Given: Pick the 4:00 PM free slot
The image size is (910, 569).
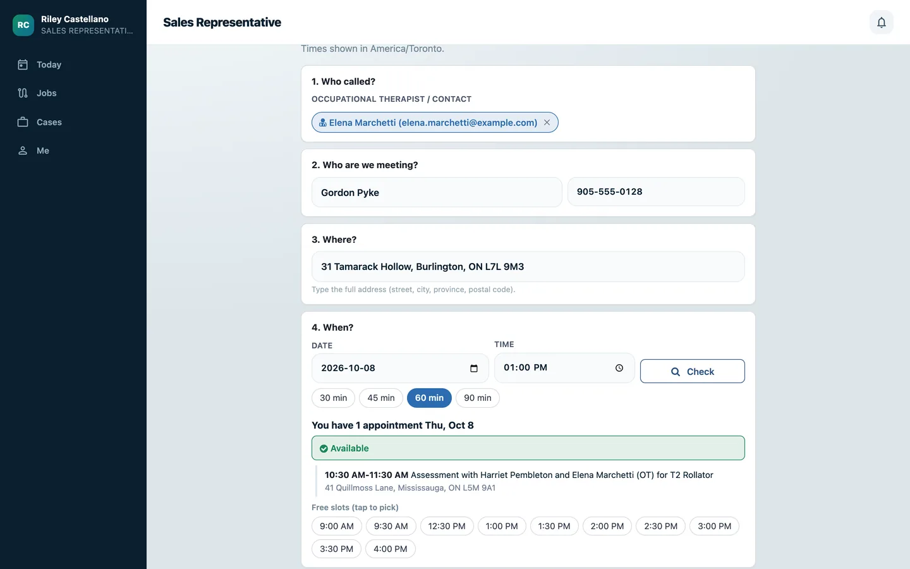Looking at the screenshot, I should pos(391,549).
